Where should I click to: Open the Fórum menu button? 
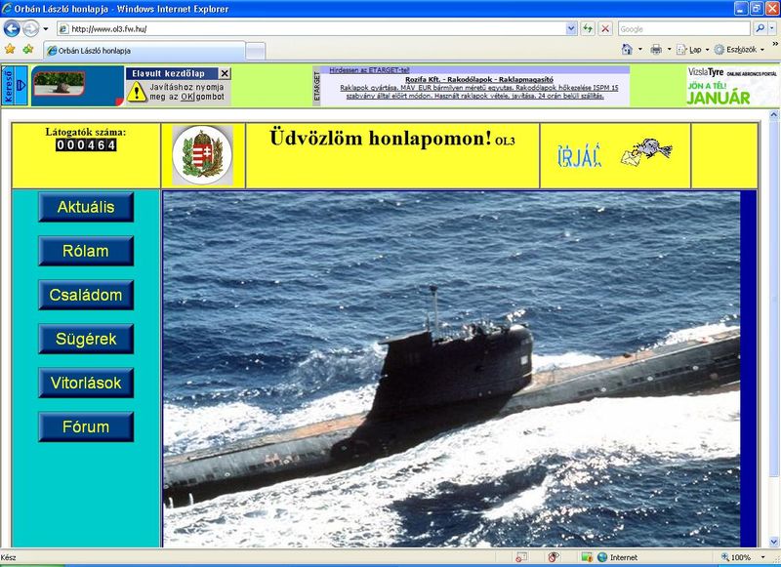pyautogui.click(x=86, y=426)
